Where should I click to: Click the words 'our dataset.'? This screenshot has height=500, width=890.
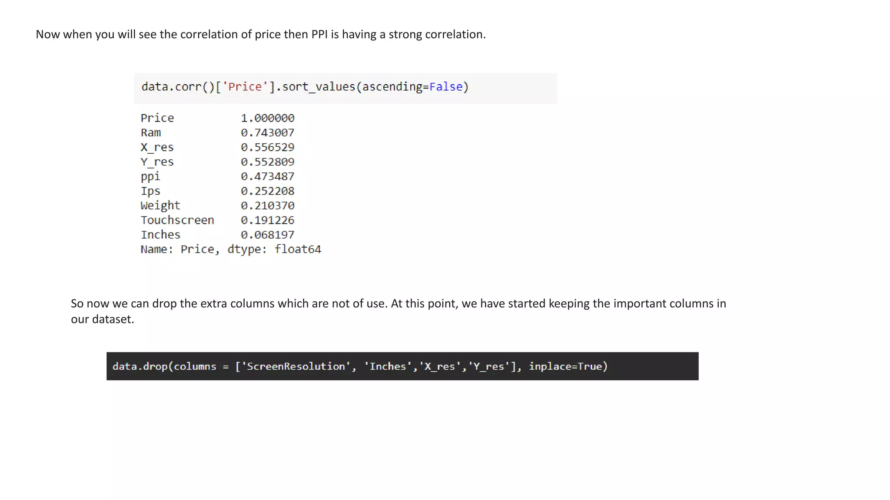(x=103, y=319)
